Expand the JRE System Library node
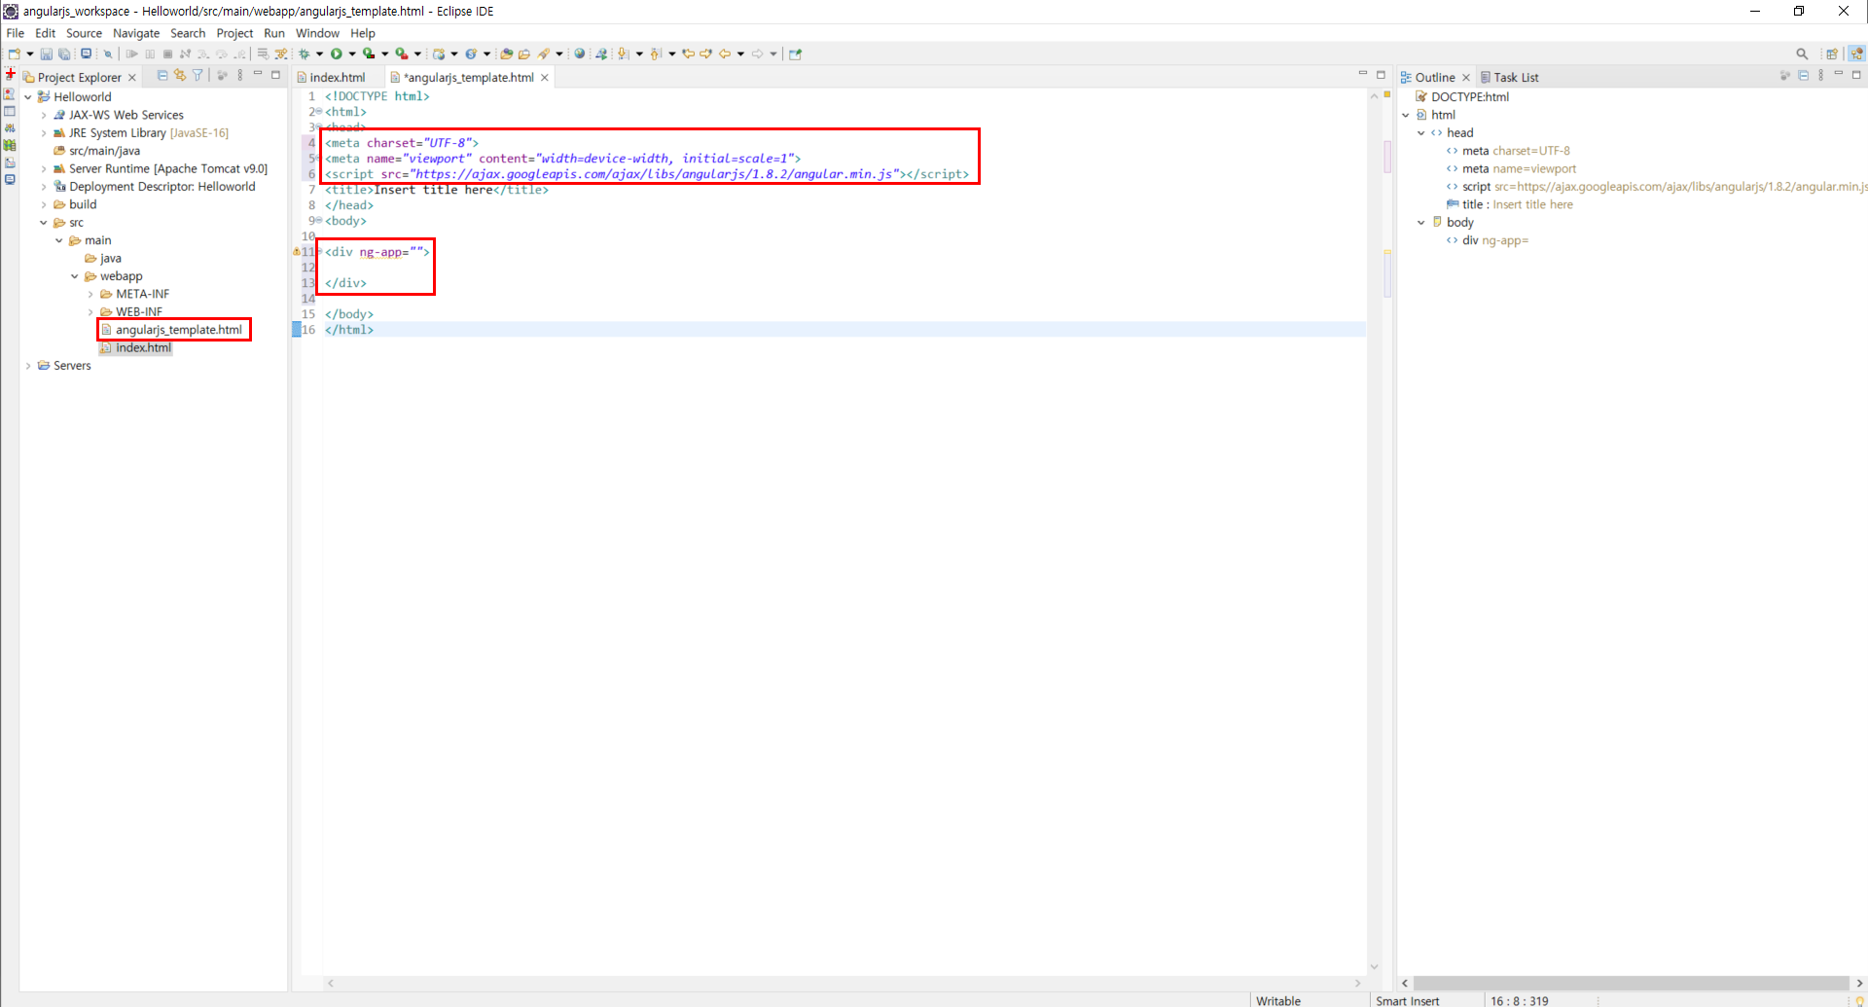Screen dimensions: 1868x1007 (x=44, y=133)
